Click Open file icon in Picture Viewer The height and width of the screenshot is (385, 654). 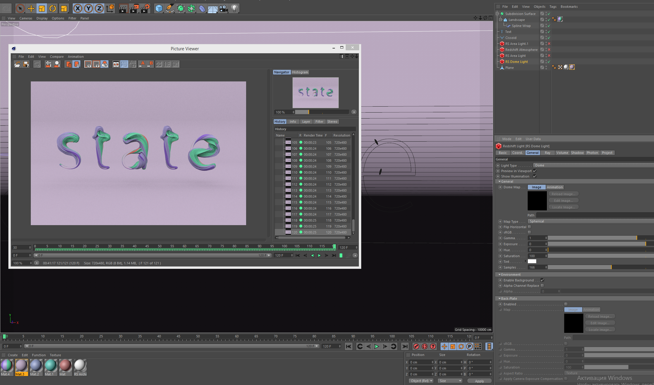coord(17,64)
